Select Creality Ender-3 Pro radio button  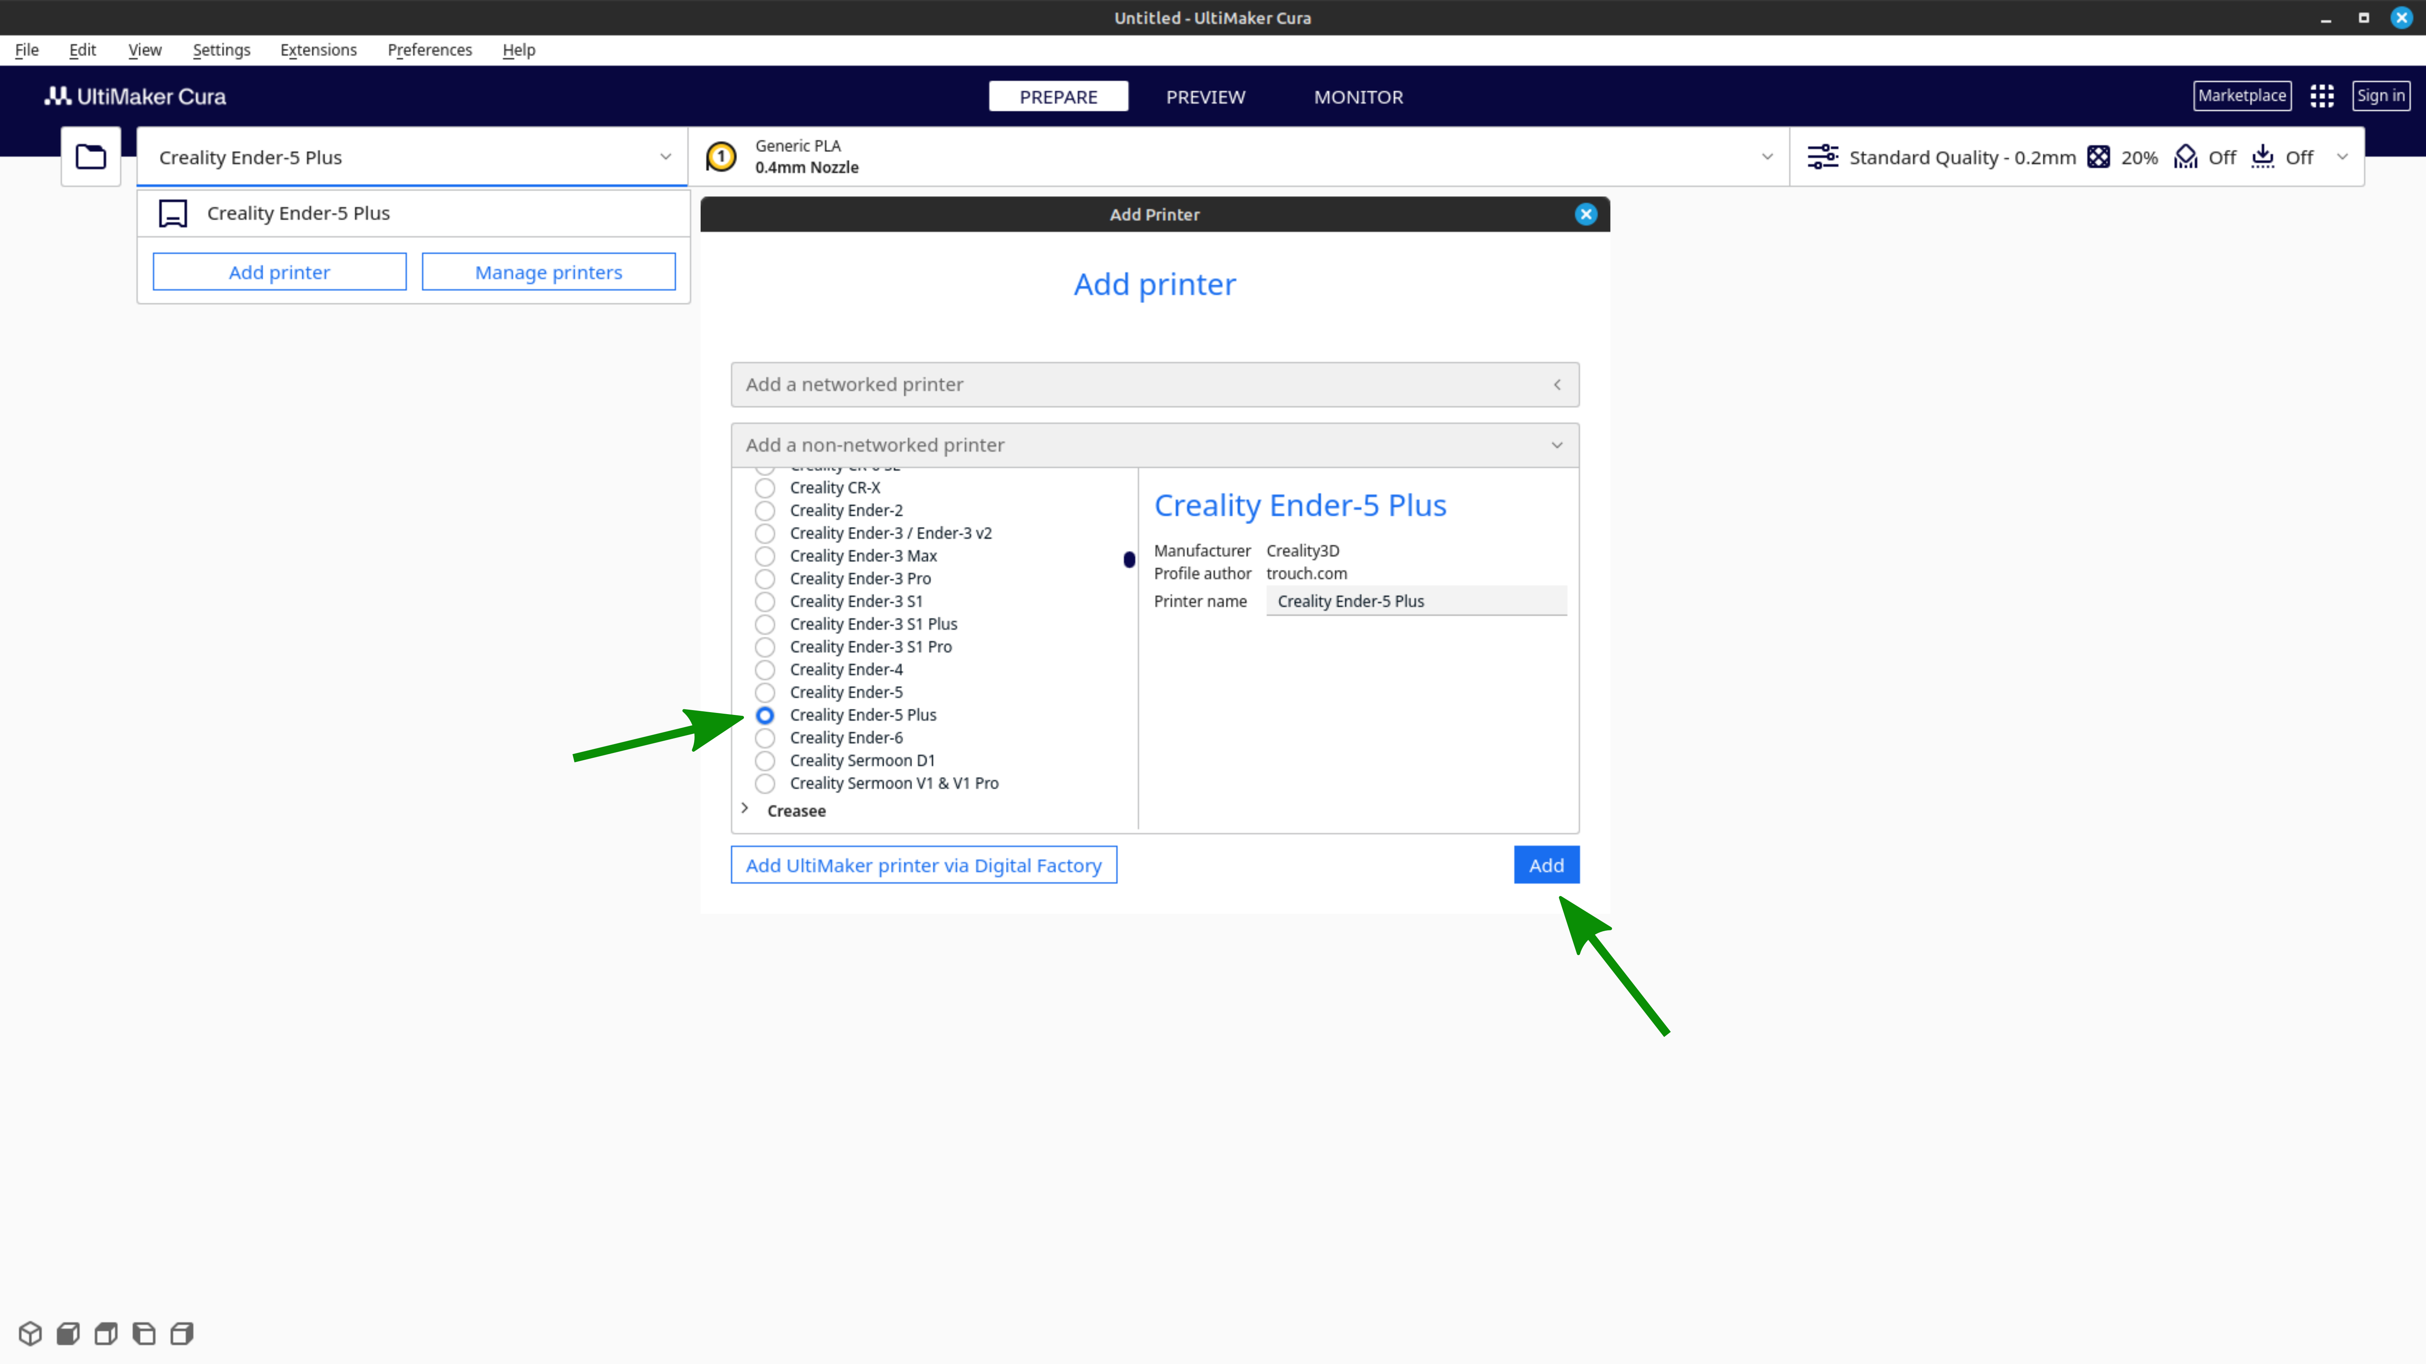[x=765, y=578]
